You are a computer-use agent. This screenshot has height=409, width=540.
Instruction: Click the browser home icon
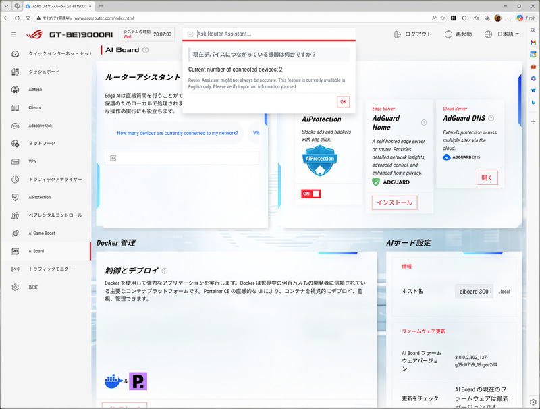pos(28,18)
